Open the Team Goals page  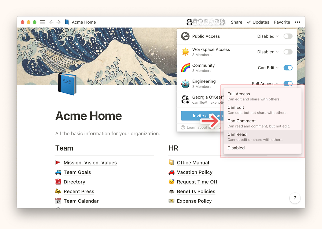pyautogui.click(x=77, y=172)
